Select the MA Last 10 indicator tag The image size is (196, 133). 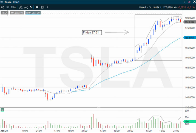click(17, 13)
